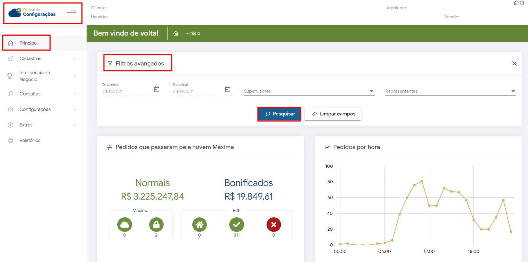
Task: Click the green cloud icon under Máxima
Action: 125,225
